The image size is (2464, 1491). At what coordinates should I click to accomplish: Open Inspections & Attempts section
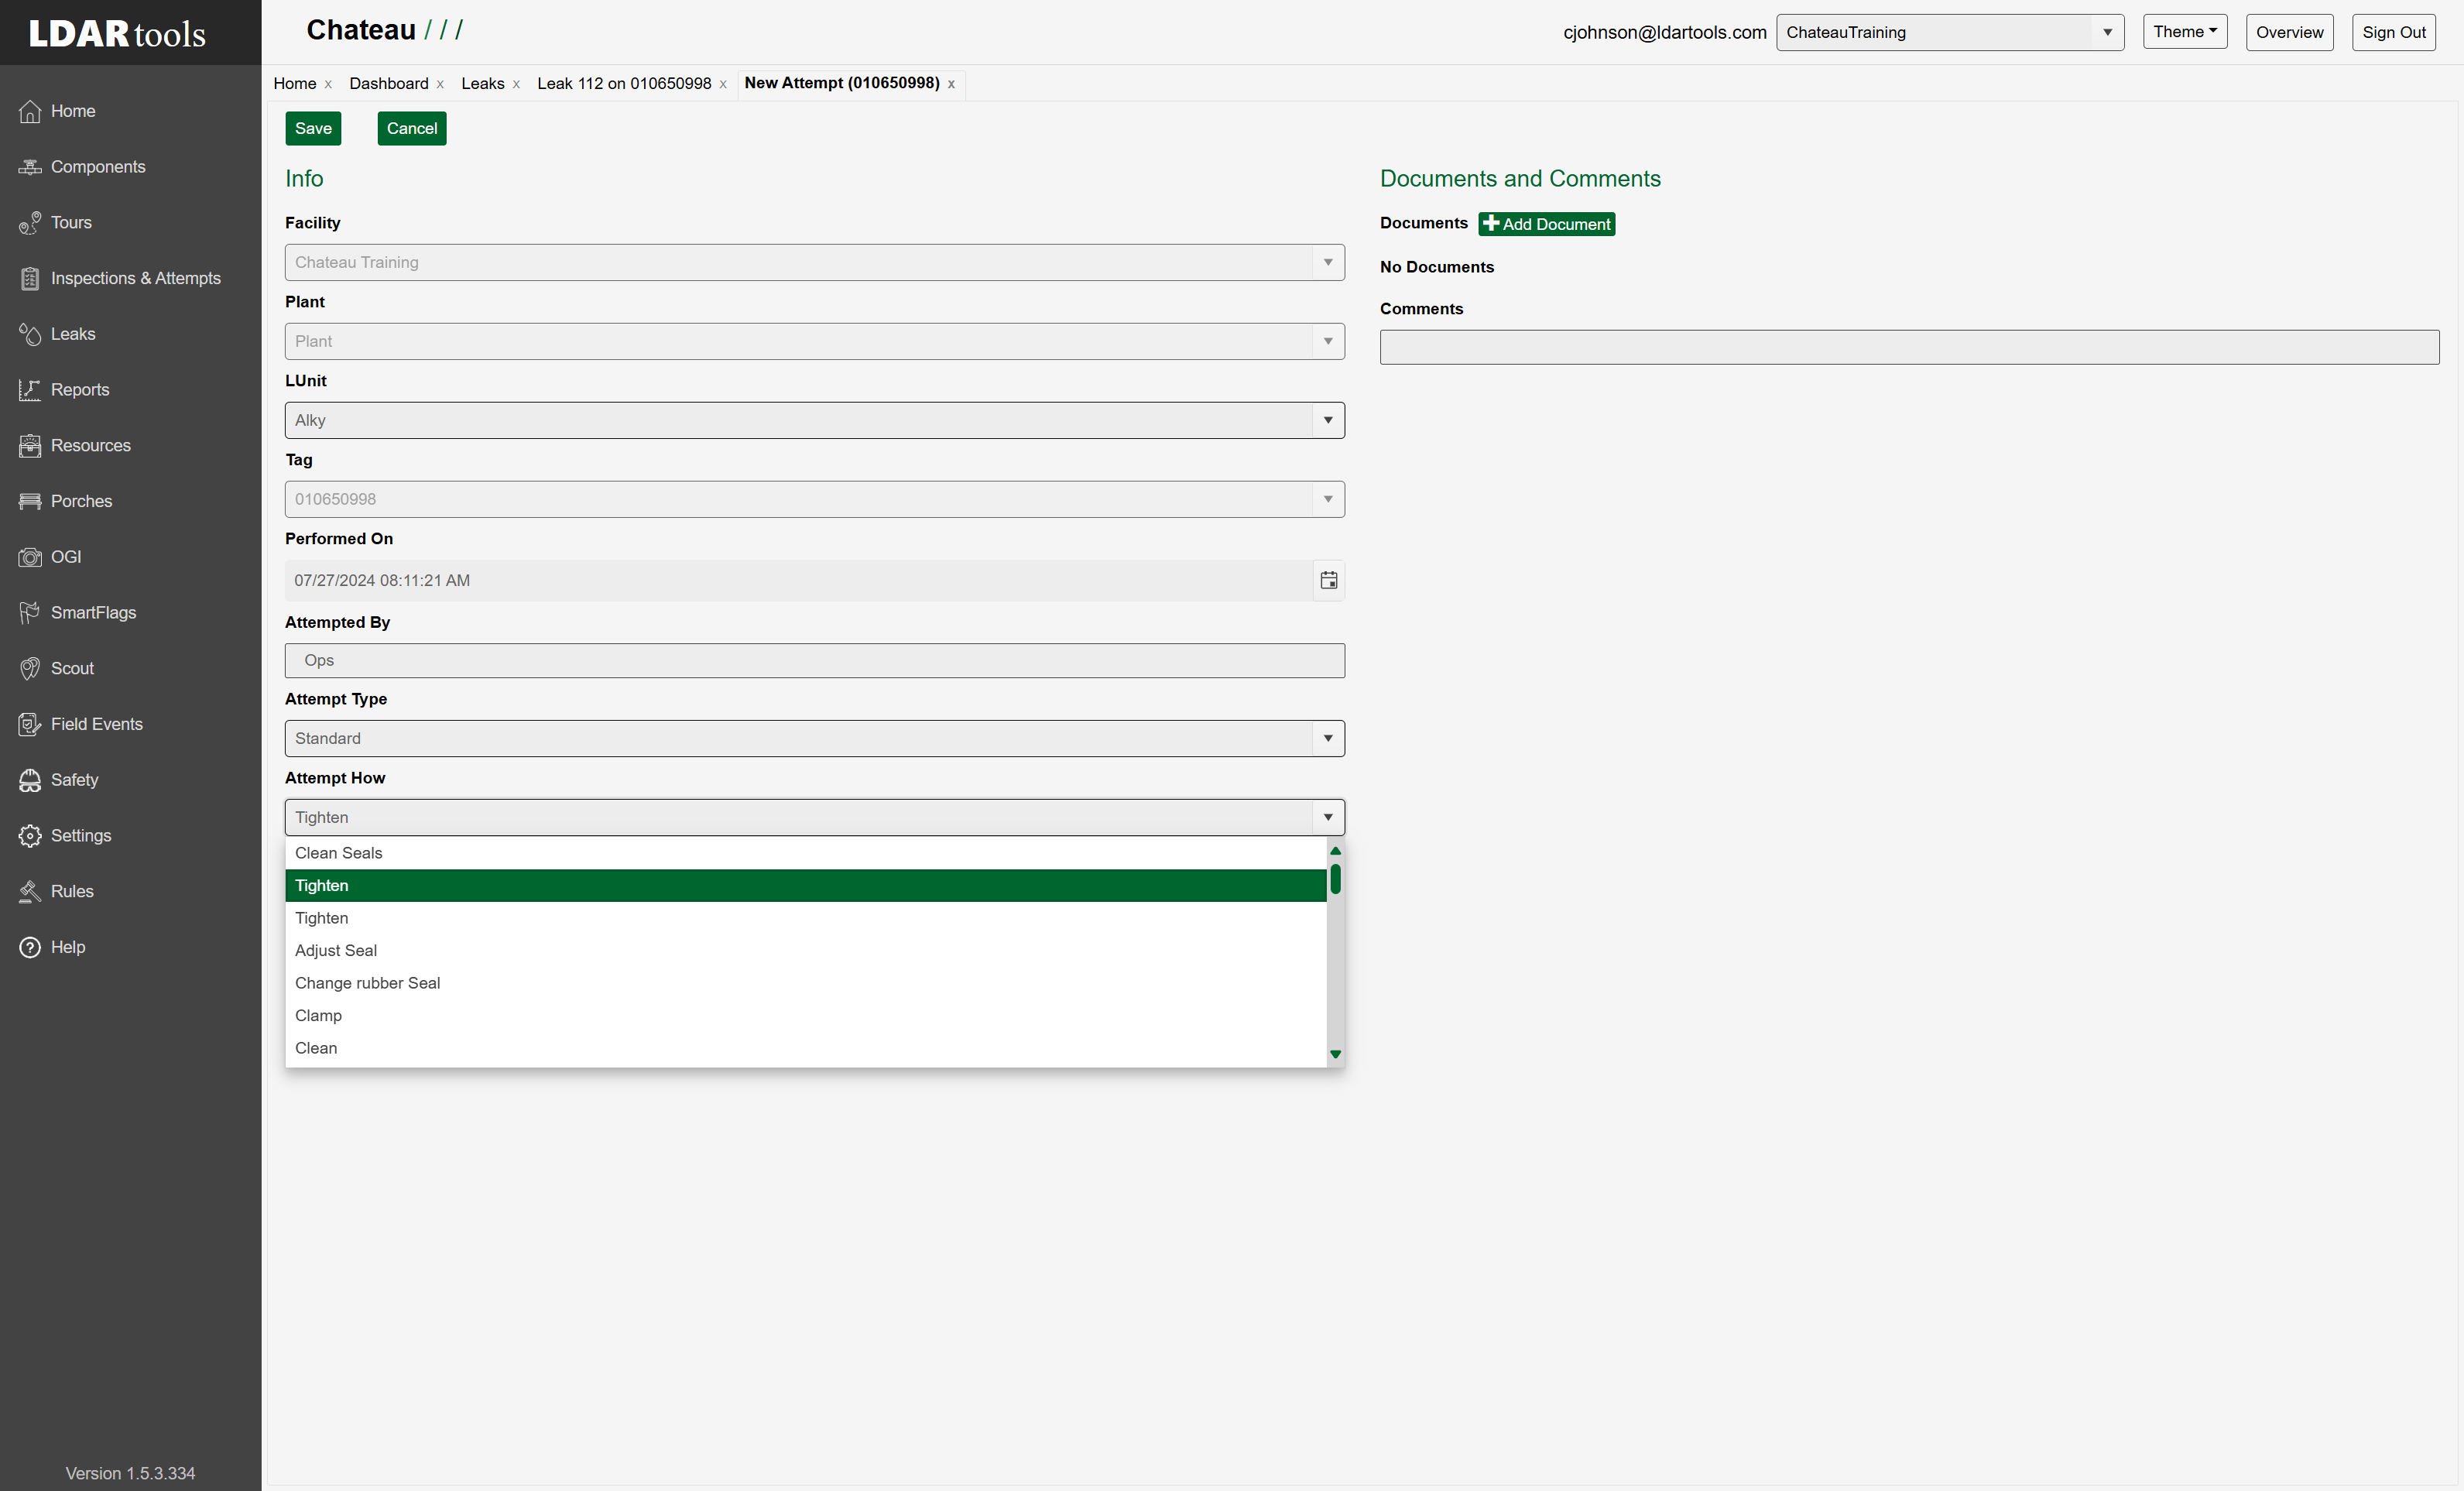coord(119,278)
